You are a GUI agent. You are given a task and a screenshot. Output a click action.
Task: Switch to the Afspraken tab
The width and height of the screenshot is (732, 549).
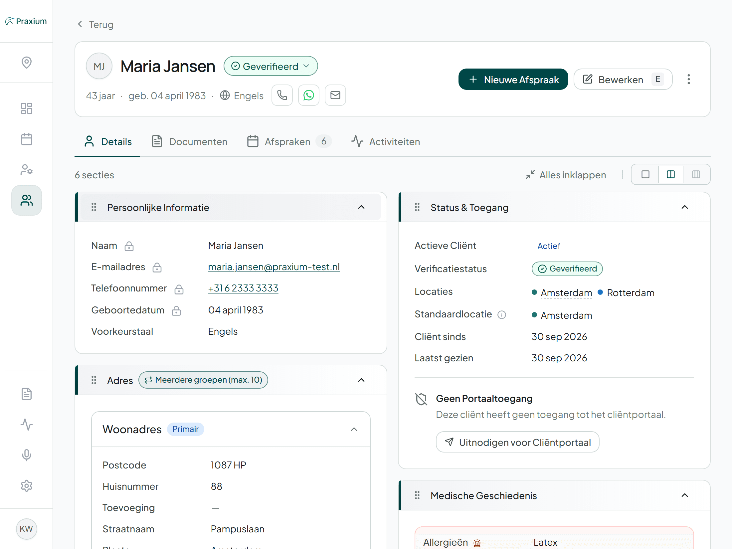(x=289, y=141)
